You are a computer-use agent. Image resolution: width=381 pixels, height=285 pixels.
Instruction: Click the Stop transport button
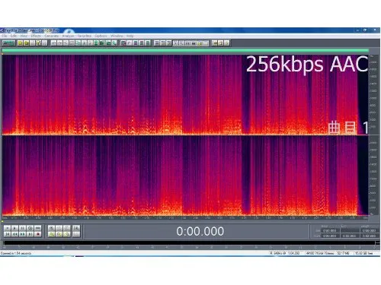tap(7, 228)
